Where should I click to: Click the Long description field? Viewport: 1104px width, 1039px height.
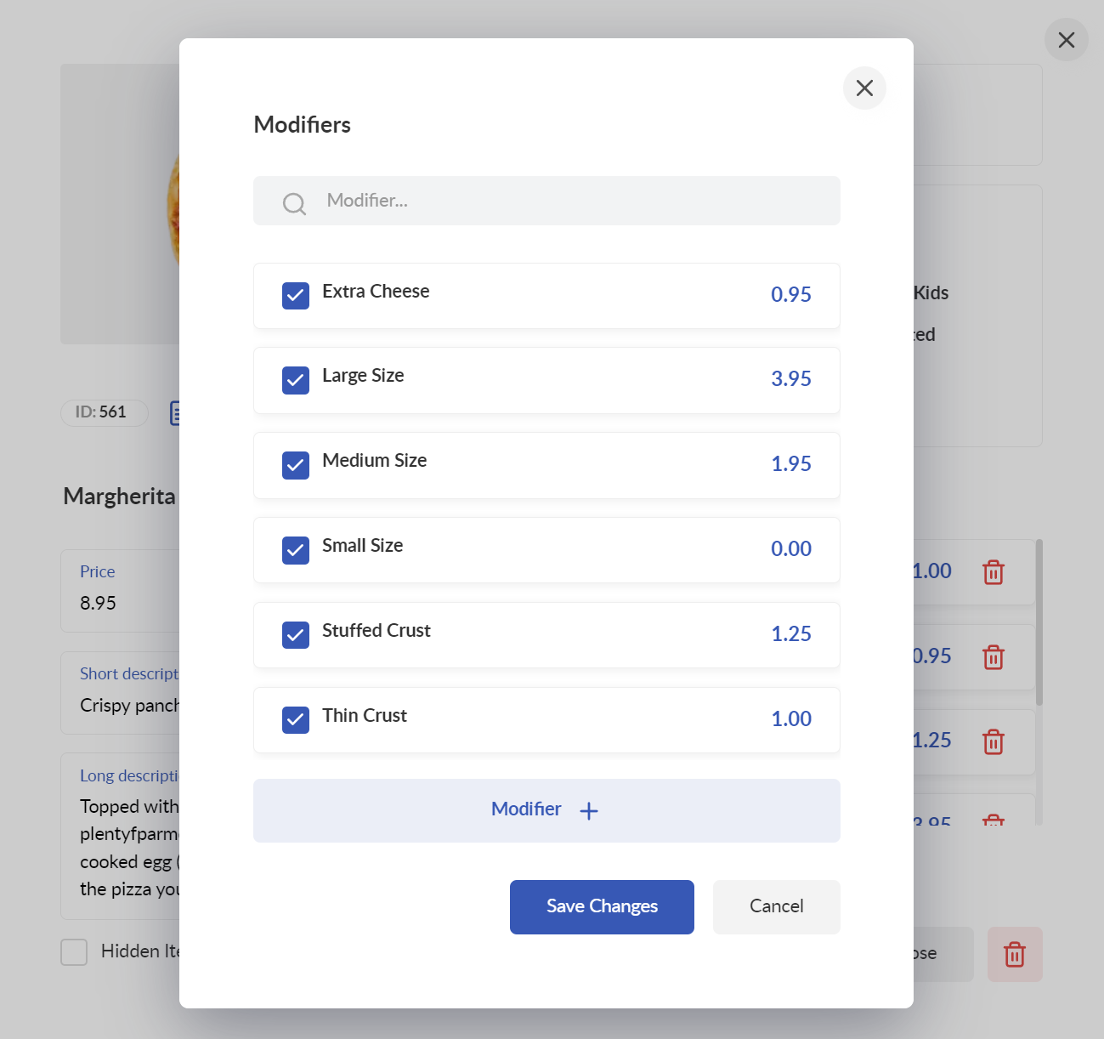pyautogui.click(x=120, y=836)
